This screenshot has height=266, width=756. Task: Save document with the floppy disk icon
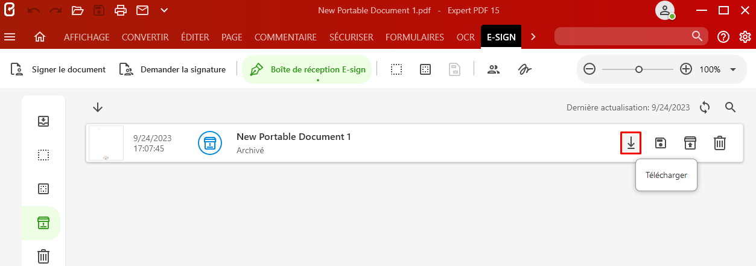click(99, 10)
